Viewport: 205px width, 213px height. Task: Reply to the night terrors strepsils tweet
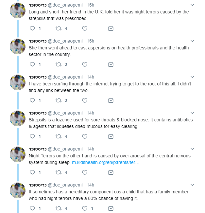(x=32, y=28)
